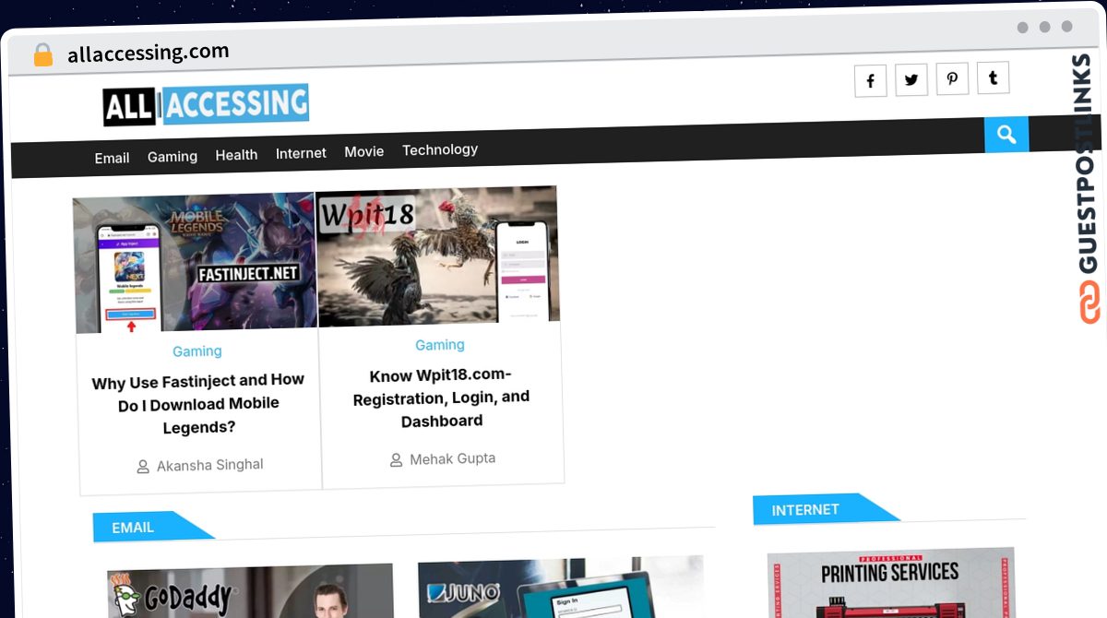Screen dimensions: 1107x618
Task: Click the All Accessing site logo
Action: click(206, 105)
